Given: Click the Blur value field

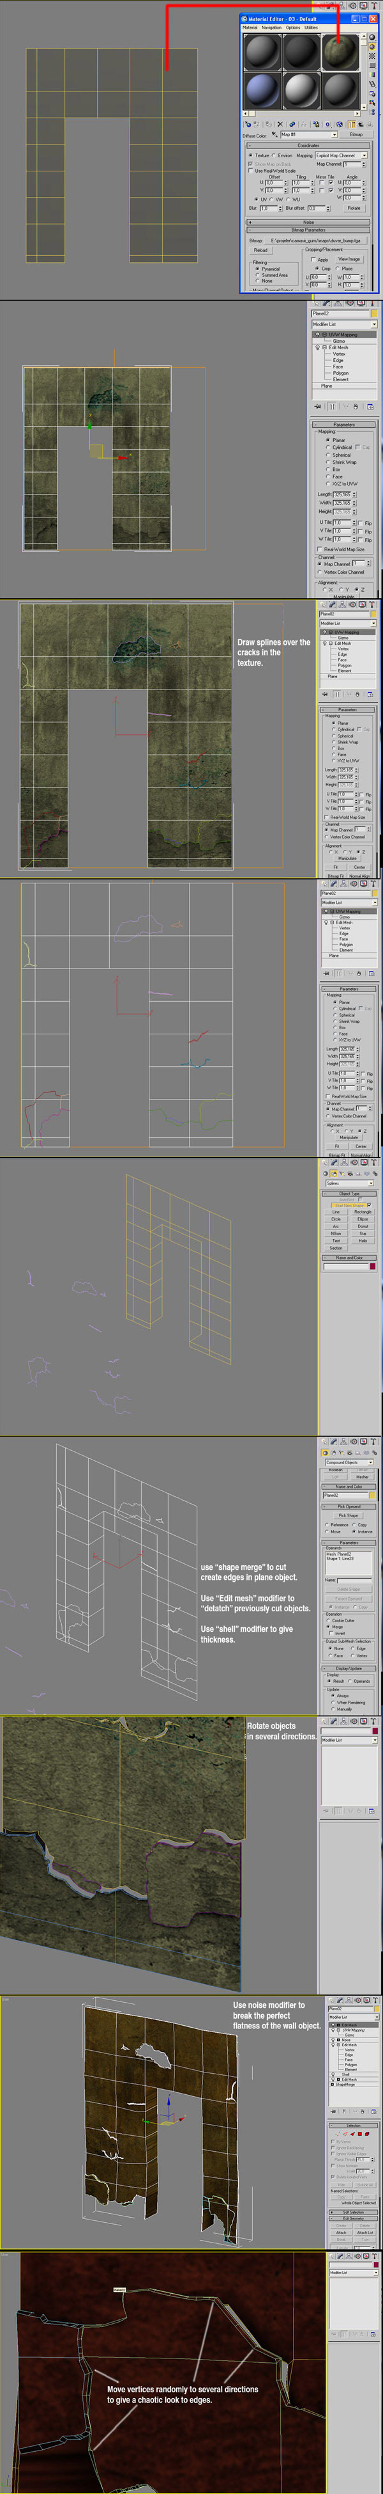Looking at the screenshot, I should point(269,208).
